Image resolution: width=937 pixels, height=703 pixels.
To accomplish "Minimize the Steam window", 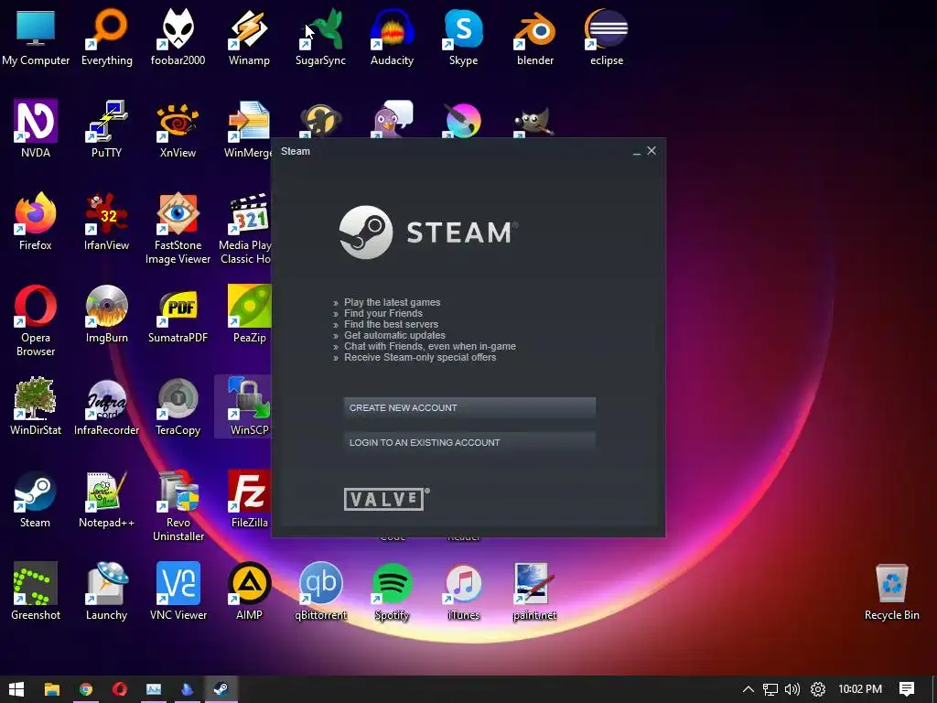I will [x=637, y=152].
